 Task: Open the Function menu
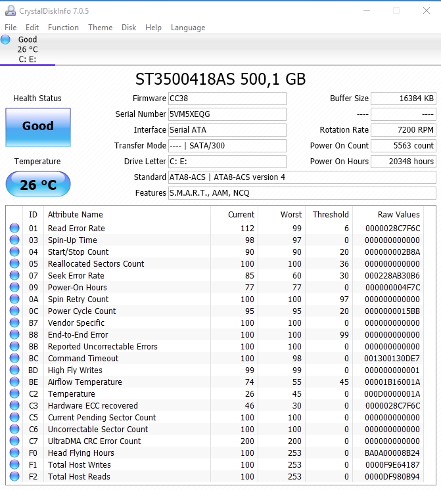(63, 28)
